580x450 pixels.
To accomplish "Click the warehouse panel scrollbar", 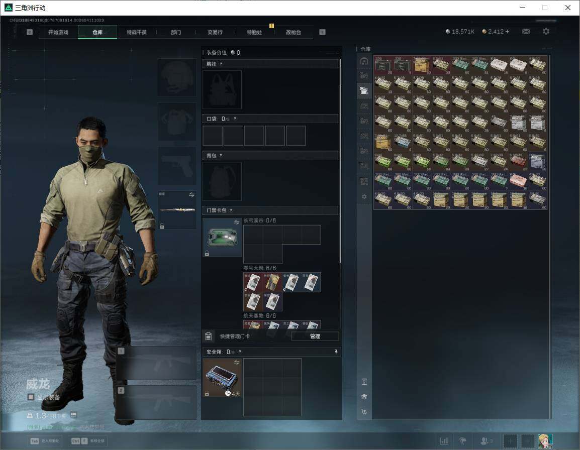I will pyautogui.click(x=550, y=237).
